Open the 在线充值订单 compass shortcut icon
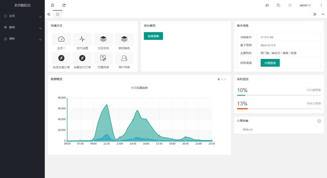 coord(61,58)
